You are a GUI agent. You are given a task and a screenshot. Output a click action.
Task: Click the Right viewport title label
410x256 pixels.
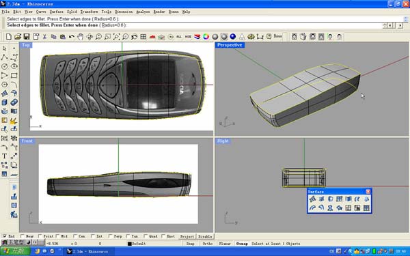[223, 141]
